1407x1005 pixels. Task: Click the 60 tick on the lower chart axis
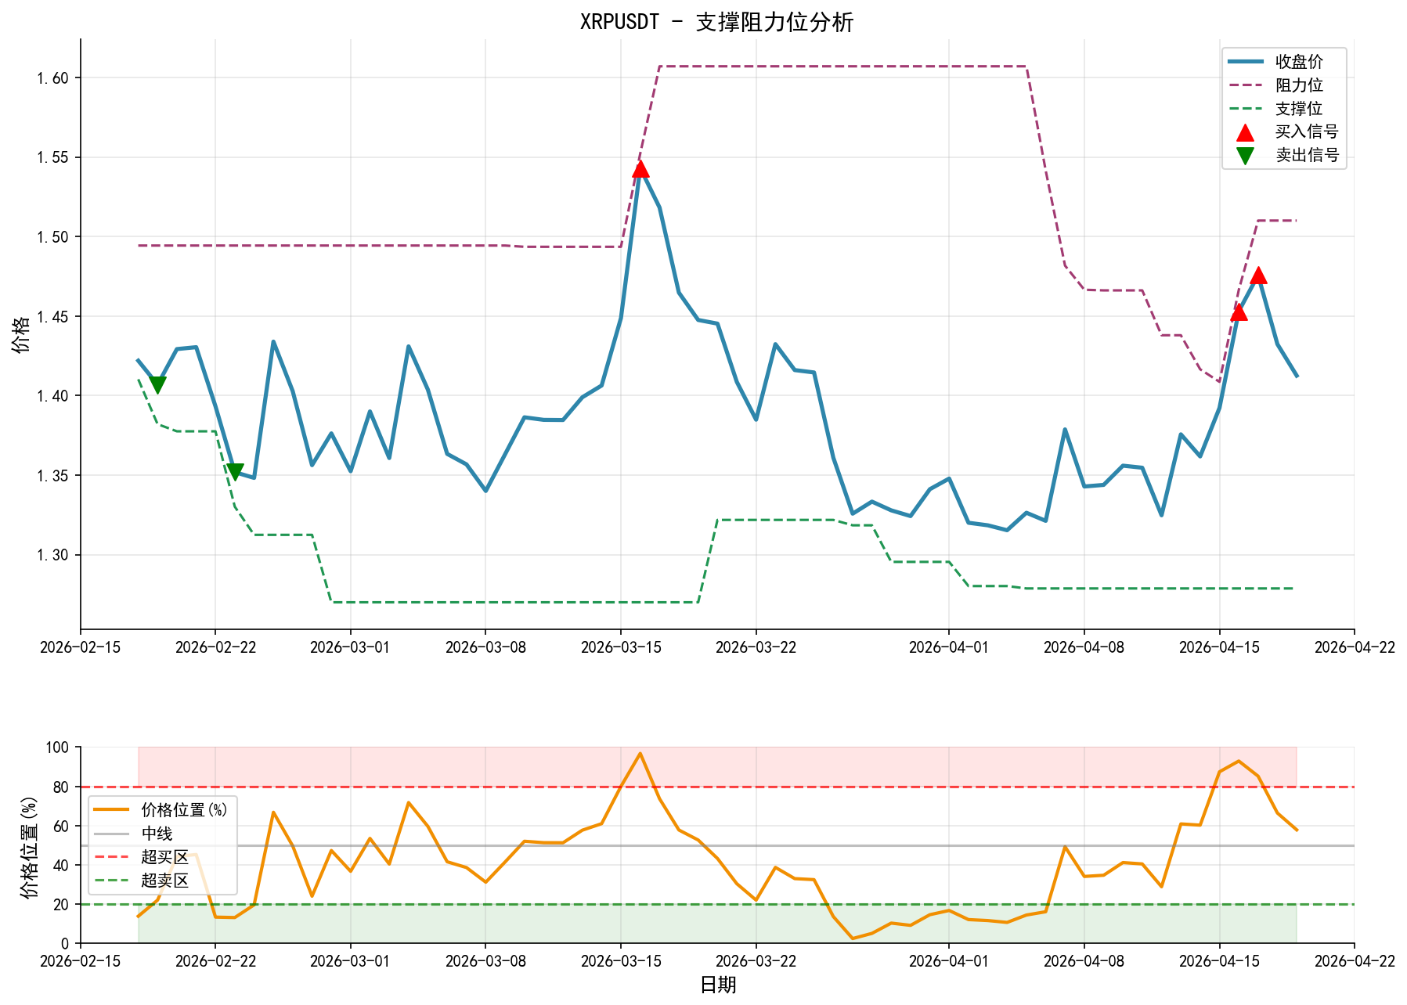point(62,826)
